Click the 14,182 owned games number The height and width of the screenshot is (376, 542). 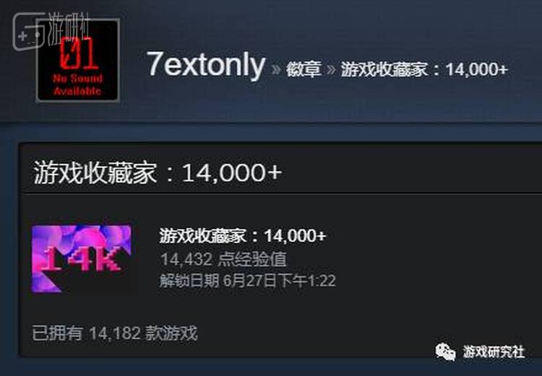(115, 333)
